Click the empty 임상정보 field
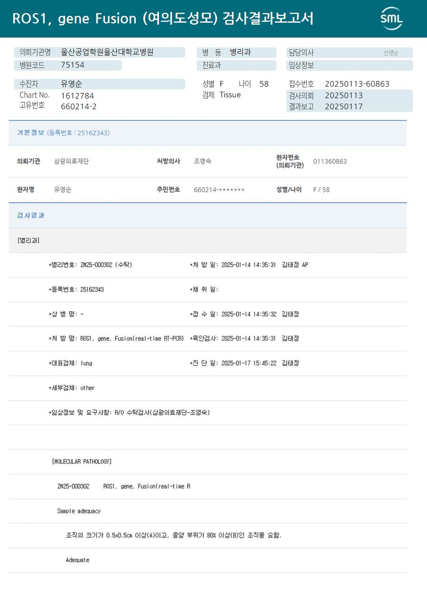Image resolution: width=427 pixels, height=603 pixels. 350,65
